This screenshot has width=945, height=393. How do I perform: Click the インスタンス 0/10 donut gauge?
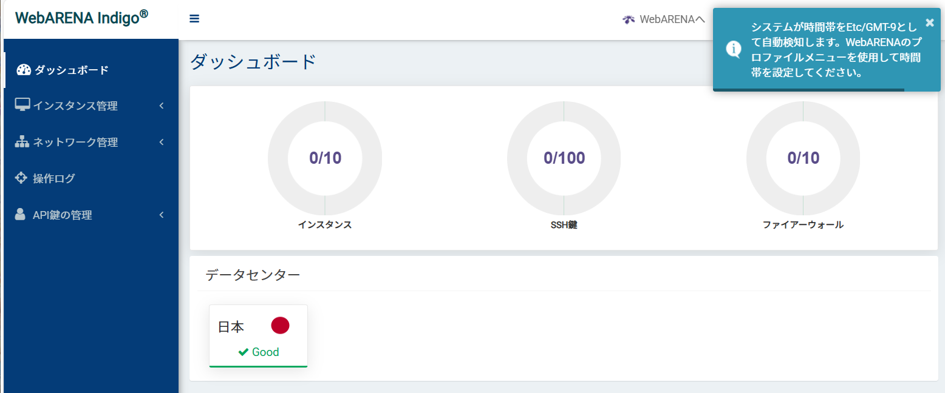325,158
